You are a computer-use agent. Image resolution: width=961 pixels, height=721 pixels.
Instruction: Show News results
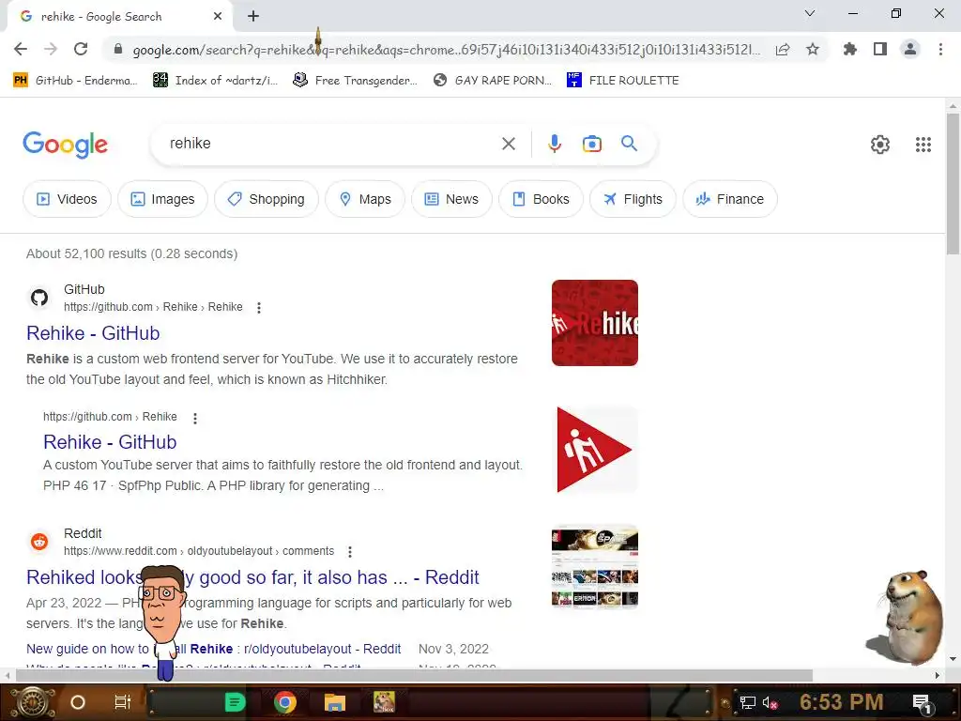click(x=451, y=199)
